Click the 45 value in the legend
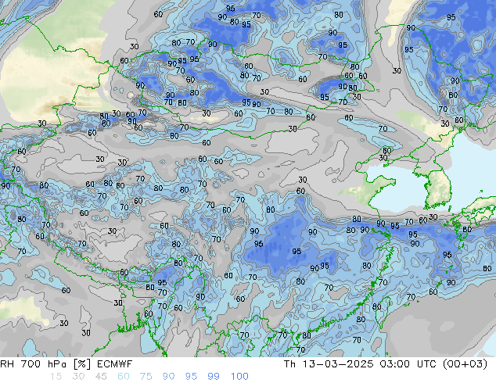Image resolution: width=496 pixels, height=383 pixels. point(101,377)
